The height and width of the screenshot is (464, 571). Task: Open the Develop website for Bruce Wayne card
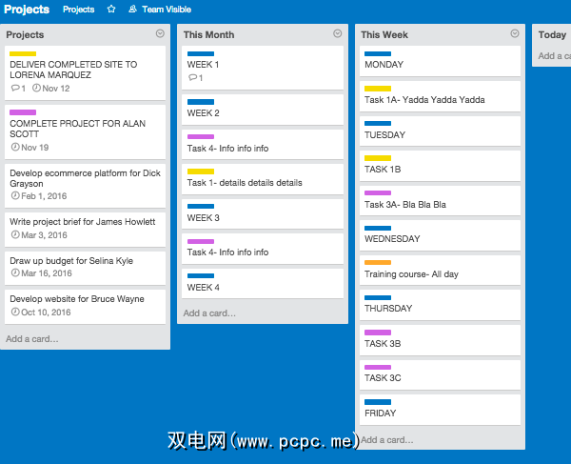point(85,307)
